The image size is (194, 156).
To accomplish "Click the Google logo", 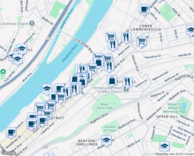I will 9,153.
